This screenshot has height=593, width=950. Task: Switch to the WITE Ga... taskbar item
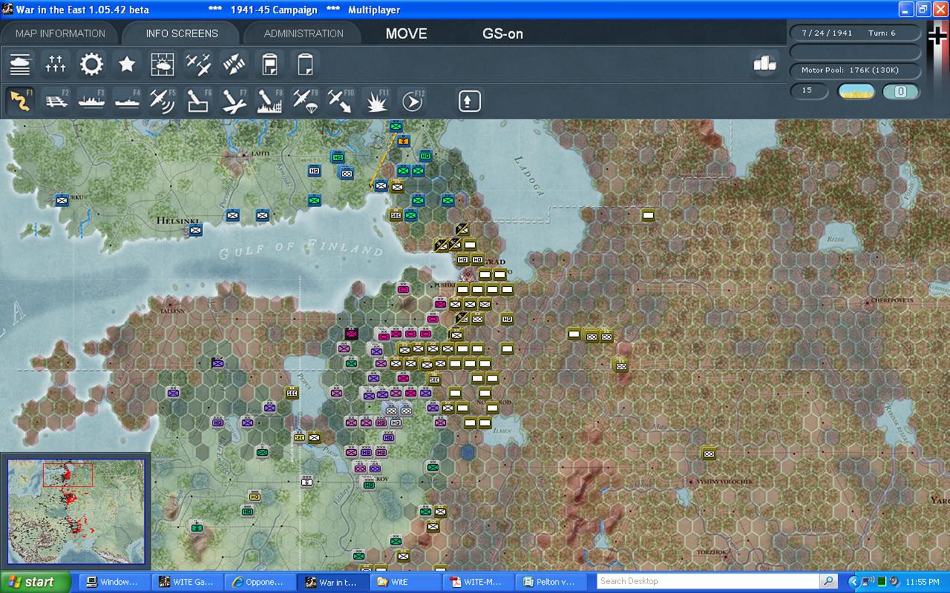pos(186,582)
